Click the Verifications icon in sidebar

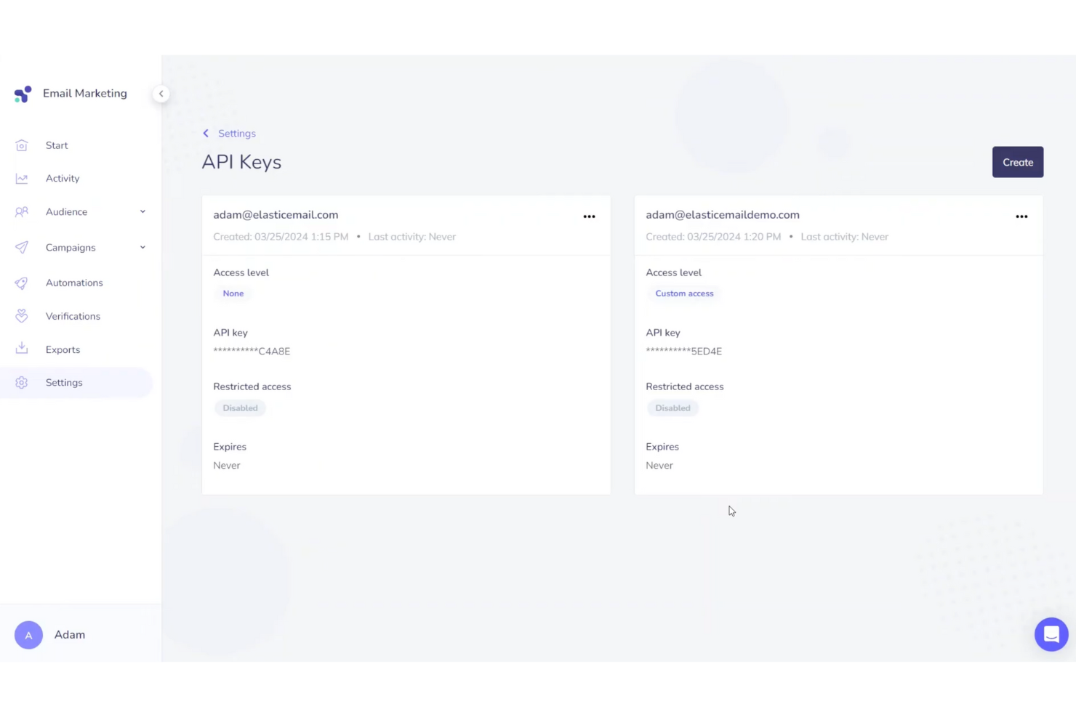pyautogui.click(x=22, y=316)
